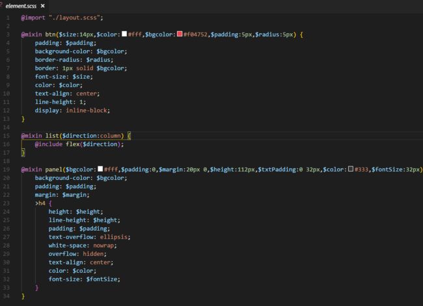The width and height of the screenshot is (423, 306).
Task: Click highlighted closing brace on line 17
Action: (23, 153)
